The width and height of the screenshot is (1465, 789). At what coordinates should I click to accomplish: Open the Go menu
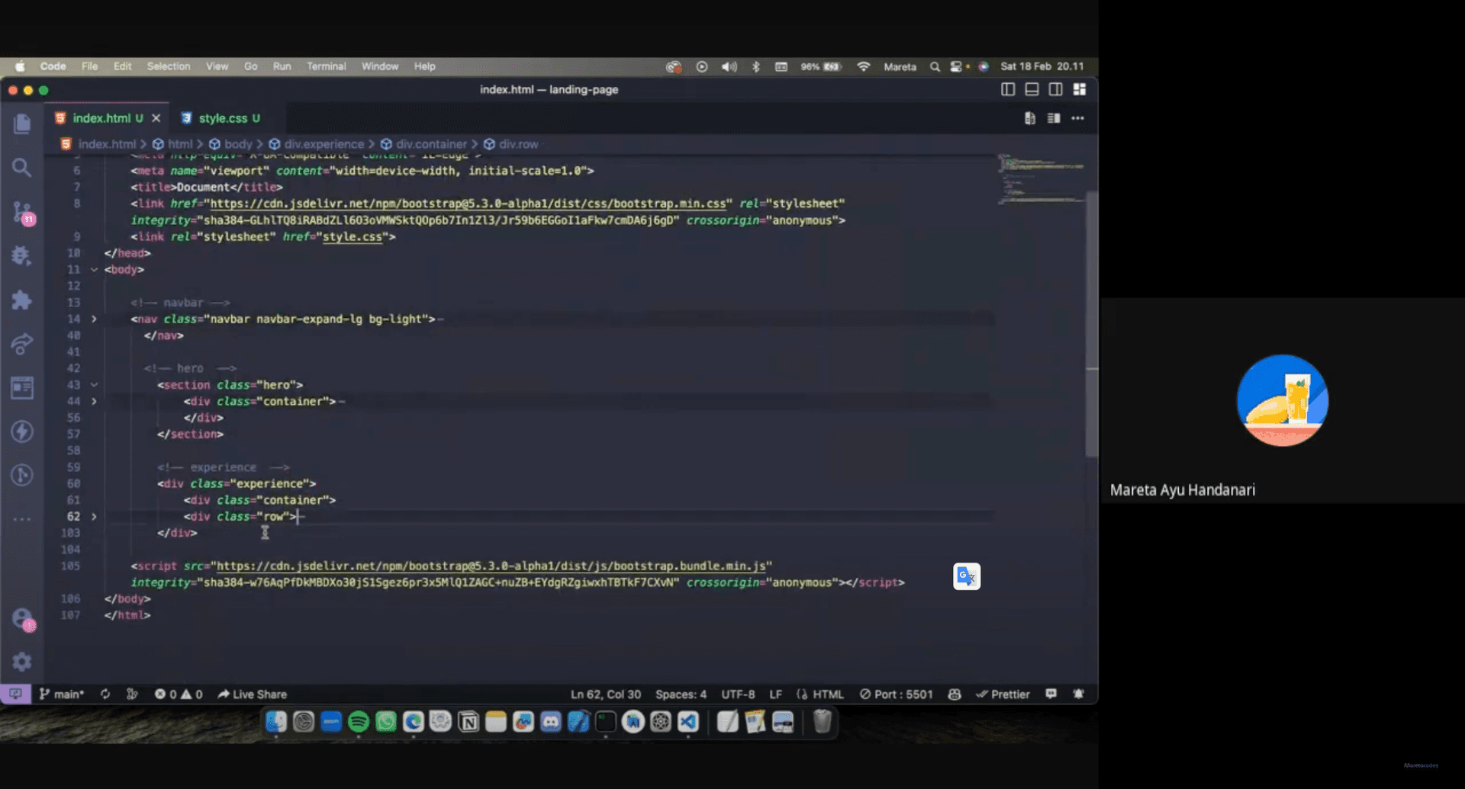click(x=250, y=66)
